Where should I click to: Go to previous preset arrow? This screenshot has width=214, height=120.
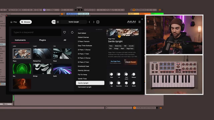pos(89,22)
